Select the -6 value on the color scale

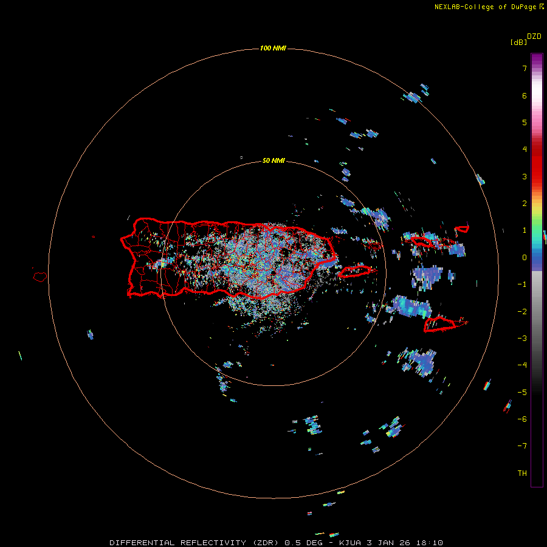pos(522,419)
